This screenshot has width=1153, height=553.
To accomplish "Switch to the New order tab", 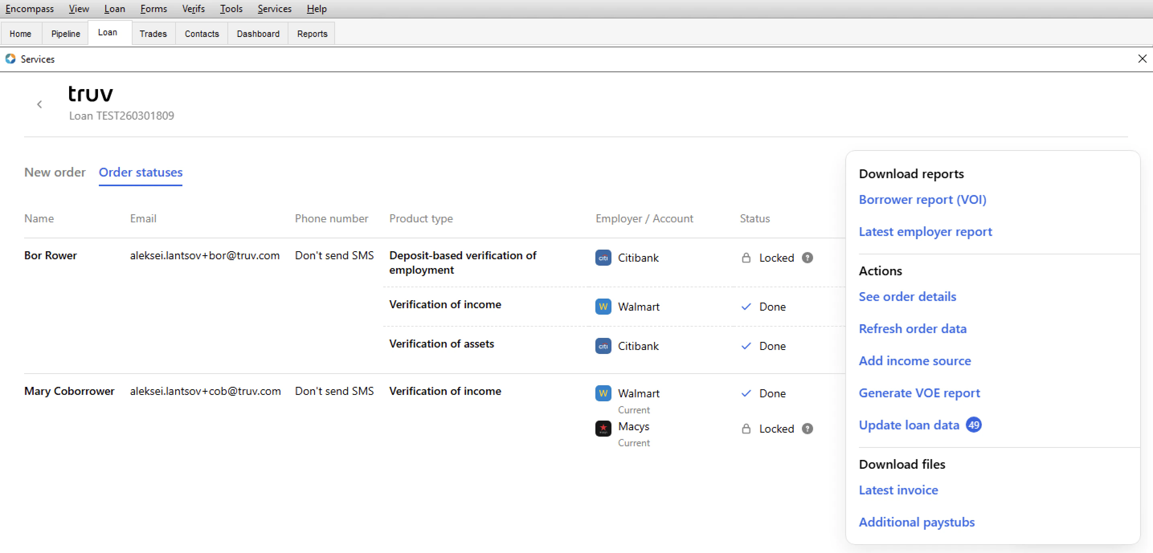I will (x=55, y=172).
